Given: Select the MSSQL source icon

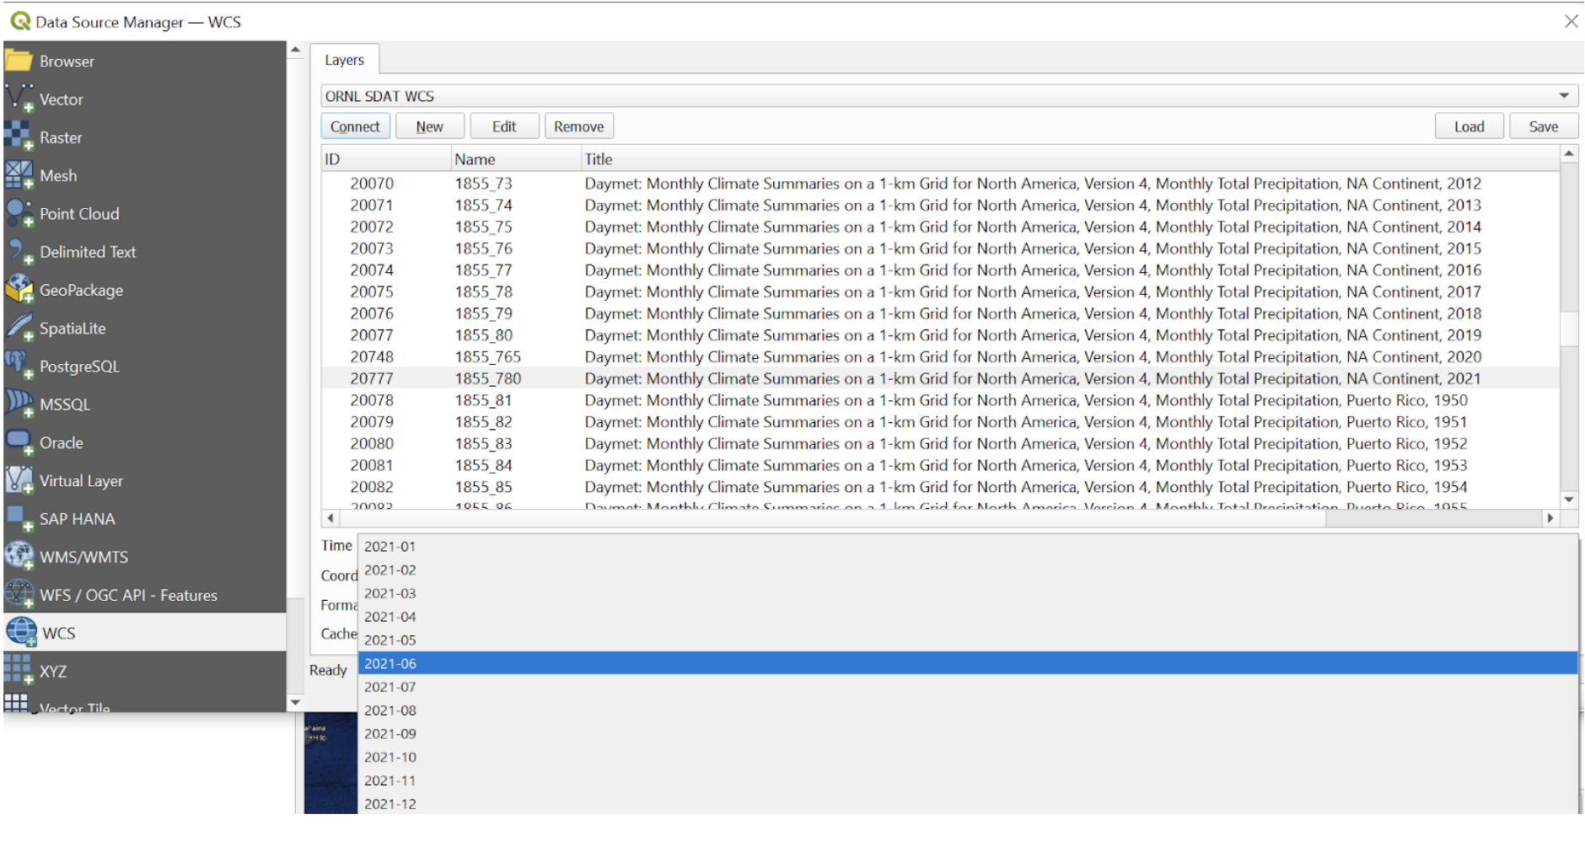Looking at the screenshot, I should (x=19, y=404).
